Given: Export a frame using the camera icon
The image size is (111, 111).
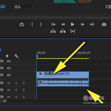Looking at the screenshot, I should point(104,24).
